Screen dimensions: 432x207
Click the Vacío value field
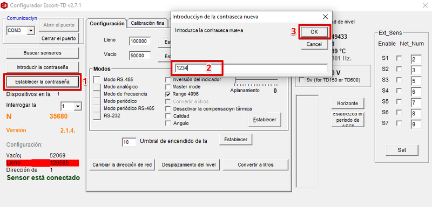(x=140, y=56)
